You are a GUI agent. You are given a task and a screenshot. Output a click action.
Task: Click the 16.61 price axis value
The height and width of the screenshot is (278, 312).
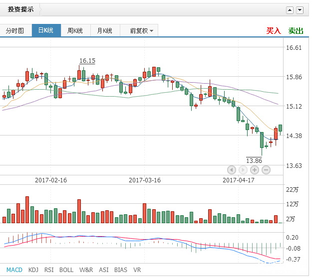coord(294,48)
